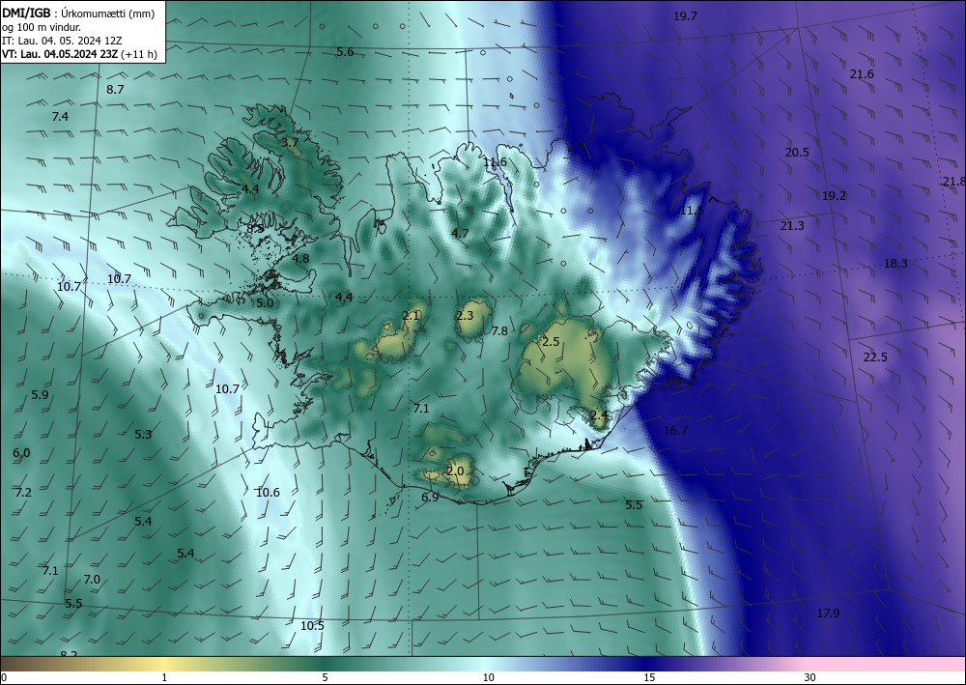Click the 19.7 value label
Screen dimensions: 966x685
pos(685,16)
